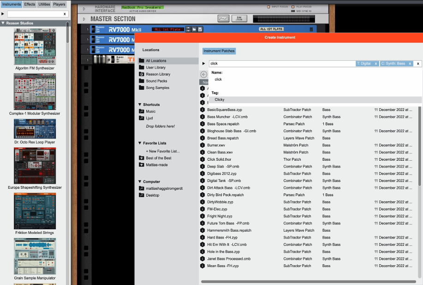Viewport: 423px width, 285px height.
Task: Open the Reason Library location icon
Action: pyautogui.click(x=141, y=74)
